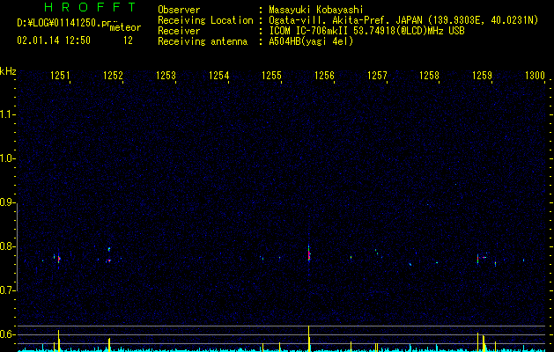This screenshot has width=554, height=352.
Task: Click the meteor label
Action: click(125, 27)
